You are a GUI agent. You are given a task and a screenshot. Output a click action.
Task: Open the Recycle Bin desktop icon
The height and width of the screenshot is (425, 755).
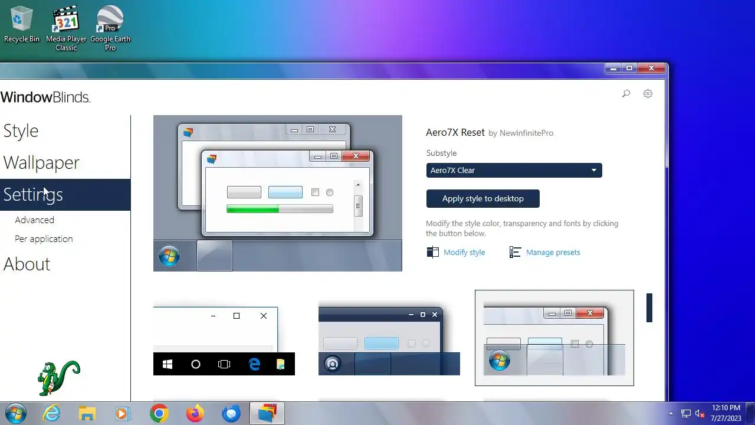[22, 24]
